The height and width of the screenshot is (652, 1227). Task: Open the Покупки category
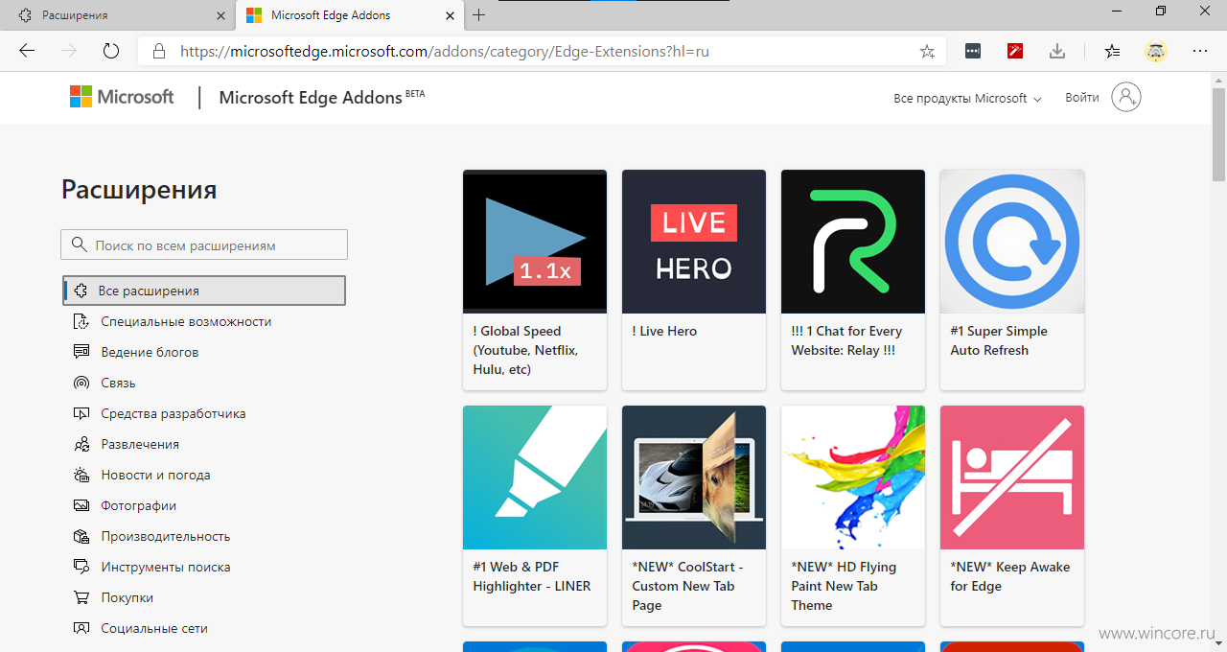[127, 597]
